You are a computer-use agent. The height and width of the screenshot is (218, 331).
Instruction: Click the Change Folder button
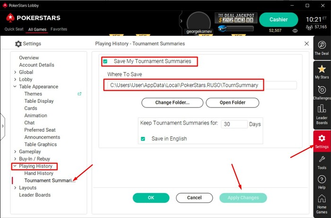172,102
